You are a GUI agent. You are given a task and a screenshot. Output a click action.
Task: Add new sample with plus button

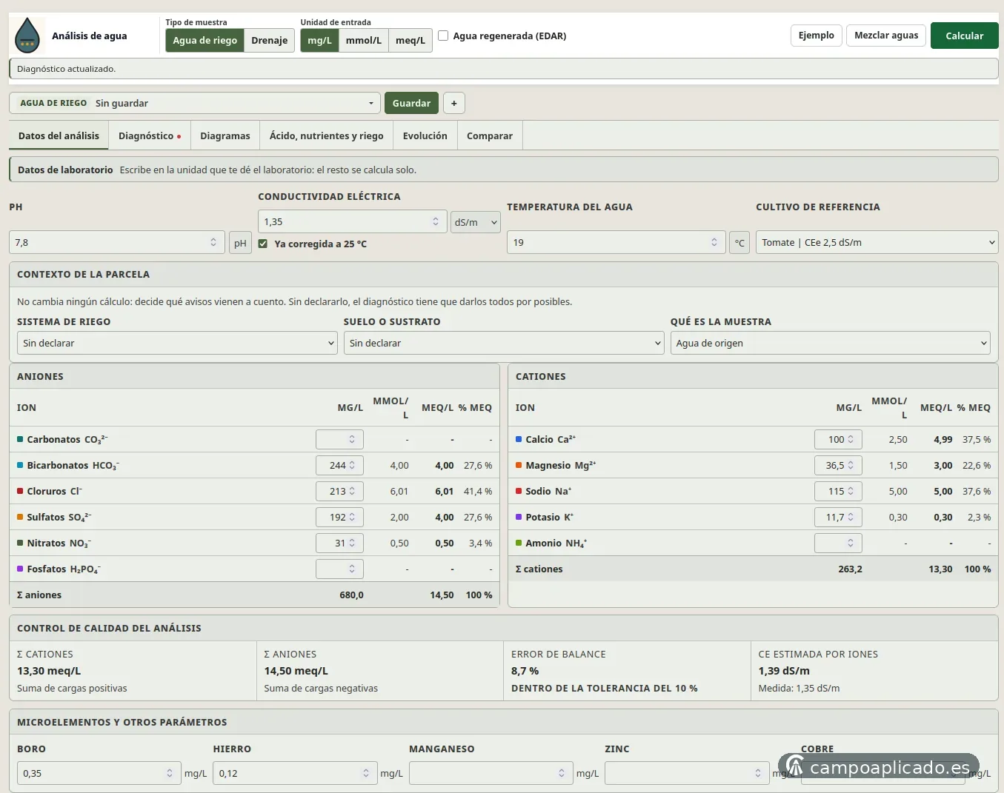[454, 103]
